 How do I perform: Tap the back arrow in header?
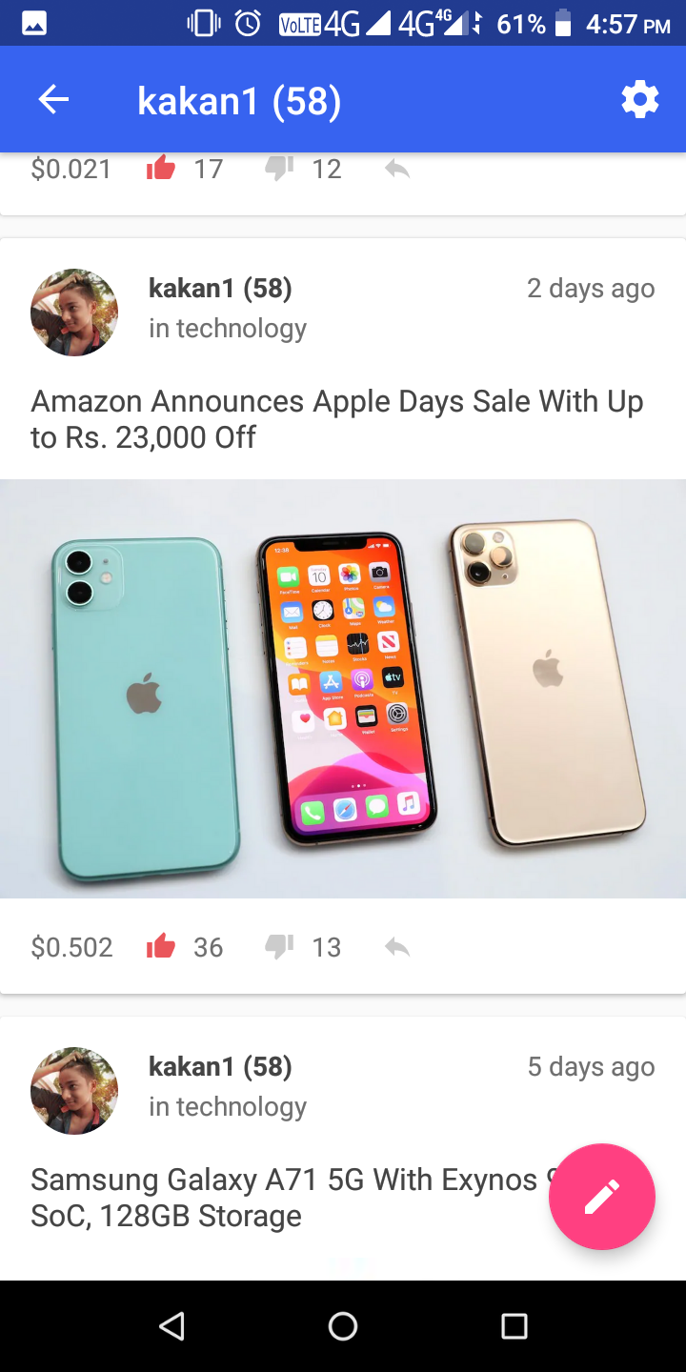pos(53,100)
